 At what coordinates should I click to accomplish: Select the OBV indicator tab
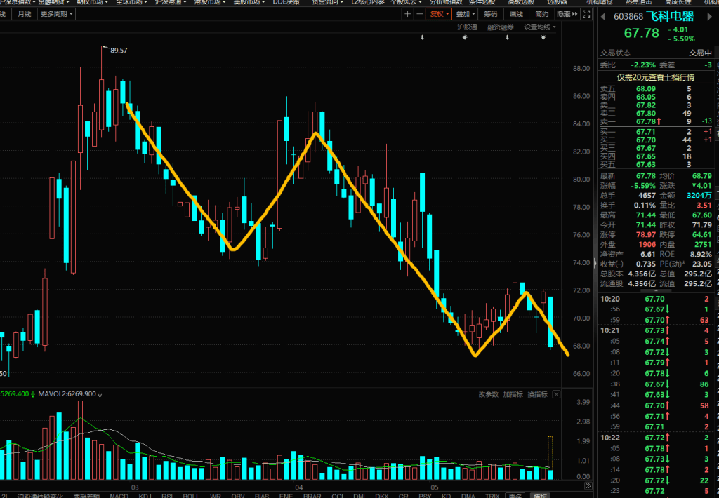point(238,495)
